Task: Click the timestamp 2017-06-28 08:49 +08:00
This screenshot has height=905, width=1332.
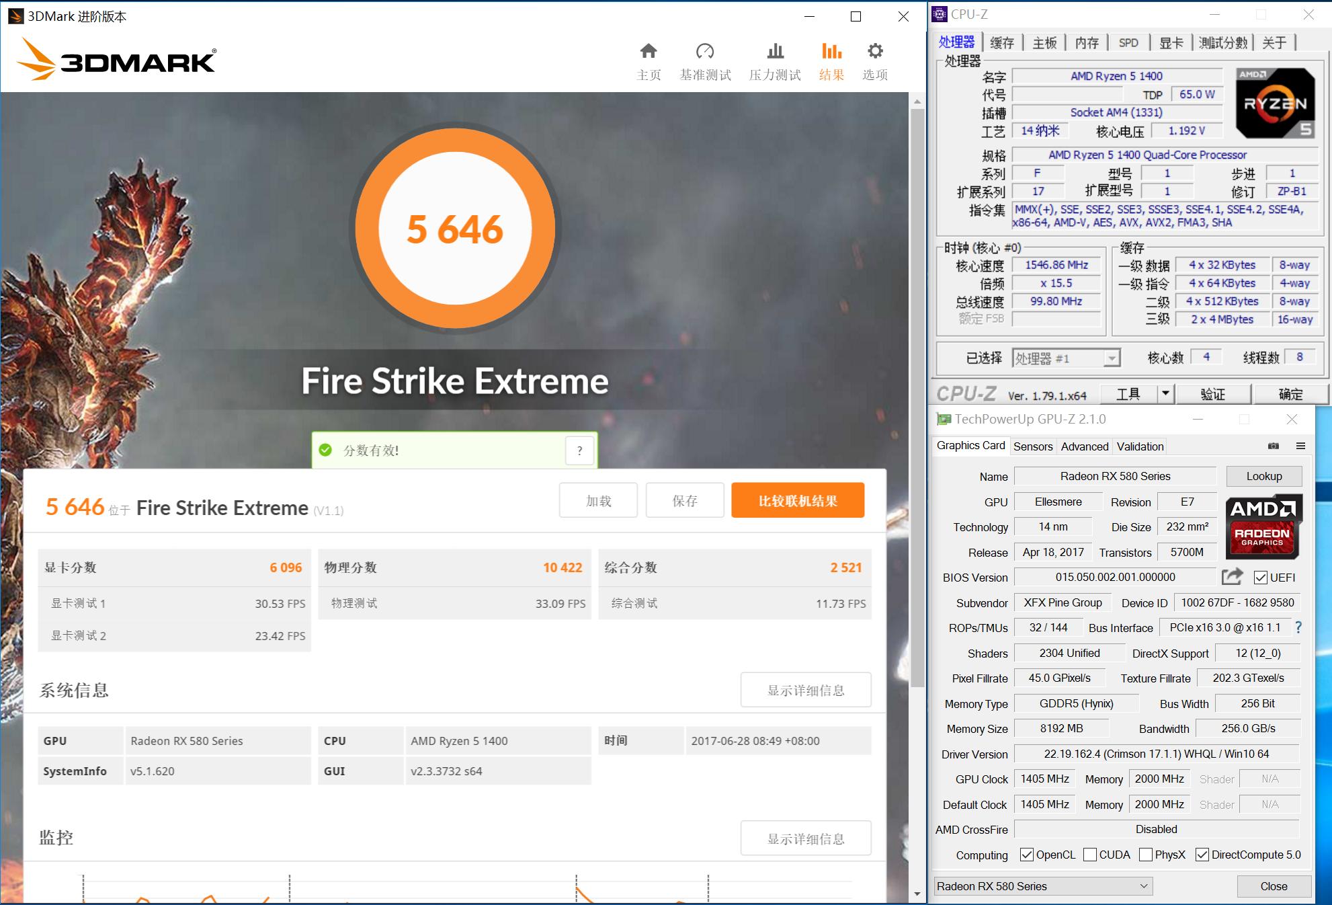Action: 755,741
